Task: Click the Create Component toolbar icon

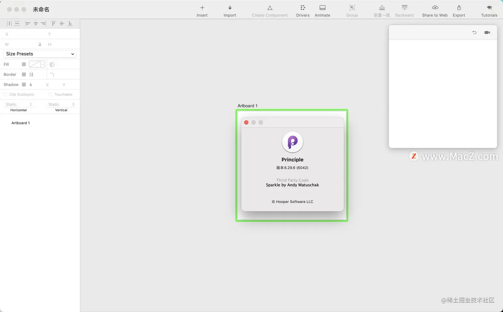Action: [x=270, y=8]
